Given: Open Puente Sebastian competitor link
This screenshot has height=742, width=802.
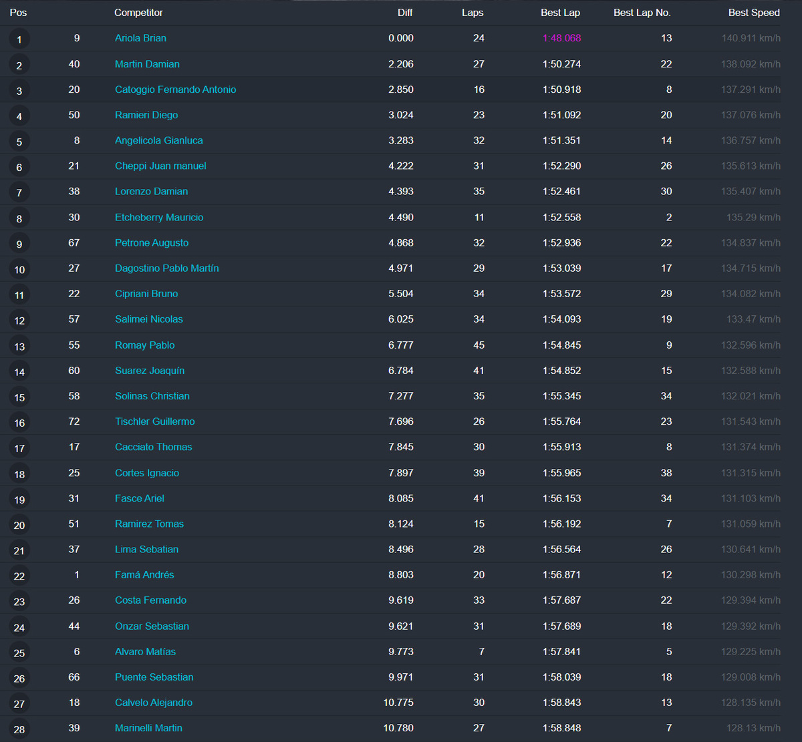Looking at the screenshot, I should pyautogui.click(x=154, y=677).
